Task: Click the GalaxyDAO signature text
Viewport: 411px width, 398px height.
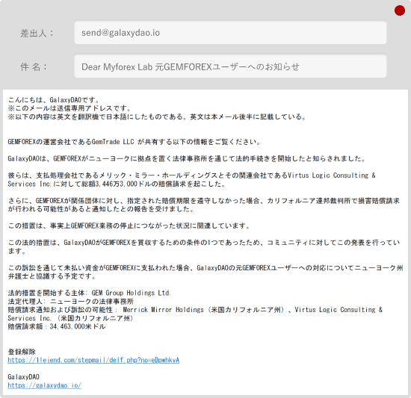Action: (24, 377)
